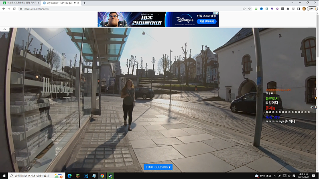Open Steam from the taskbar
This screenshot has height=180, width=321.
point(110,176)
